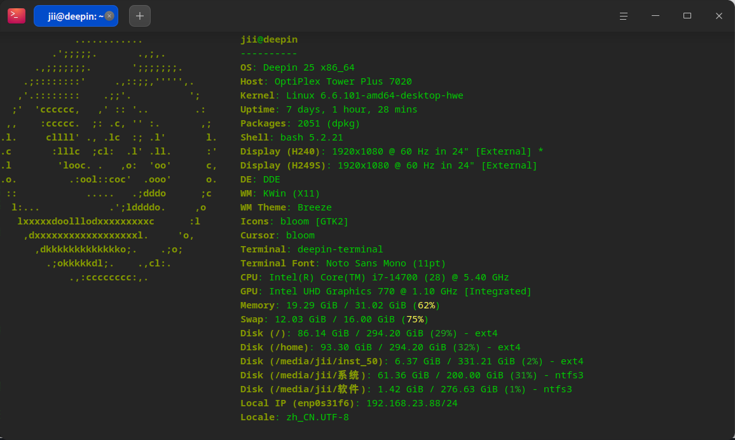The width and height of the screenshot is (735, 440).
Task: Close the jii@deepin terminal tab
Action: pyautogui.click(x=109, y=16)
